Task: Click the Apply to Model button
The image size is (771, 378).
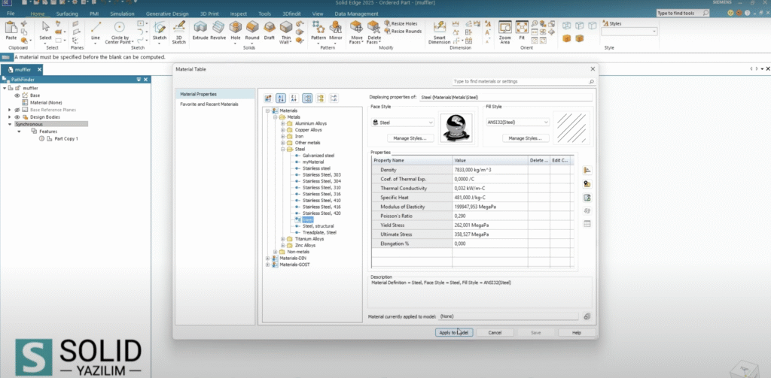Action: coord(454,332)
